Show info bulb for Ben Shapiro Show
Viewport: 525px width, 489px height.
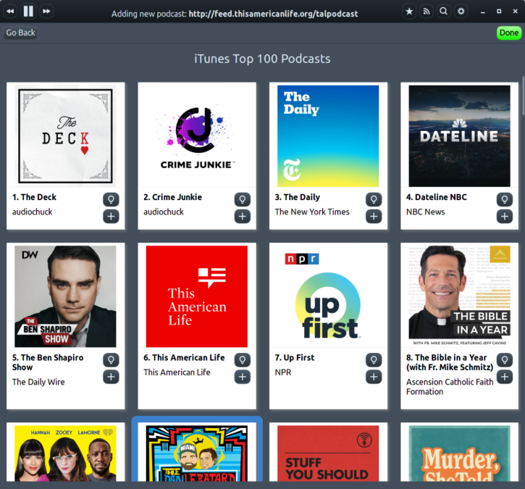pyautogui.click(x=111, y=360)
